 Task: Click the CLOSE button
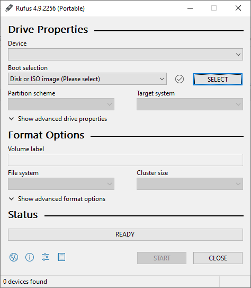point(218,258)
